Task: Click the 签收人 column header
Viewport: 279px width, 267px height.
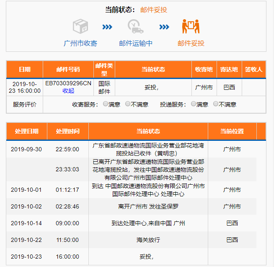Action: pyautogui.click(x=254, y=69)
